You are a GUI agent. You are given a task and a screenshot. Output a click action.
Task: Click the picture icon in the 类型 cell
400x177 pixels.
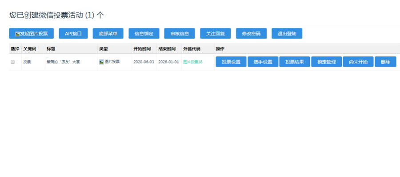pos(101,62)
